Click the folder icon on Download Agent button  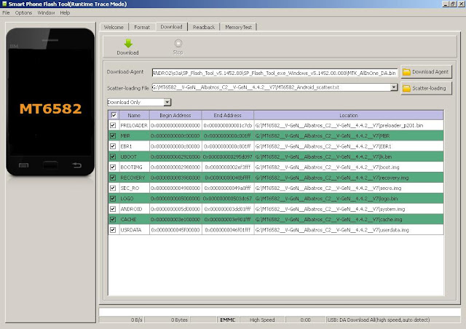click(406, 72)
